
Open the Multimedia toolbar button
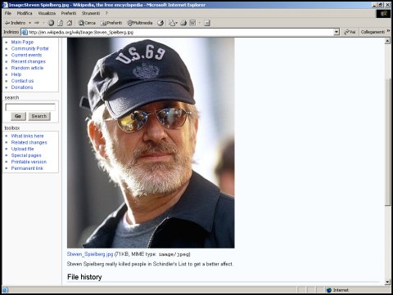[x=140, y=23]
